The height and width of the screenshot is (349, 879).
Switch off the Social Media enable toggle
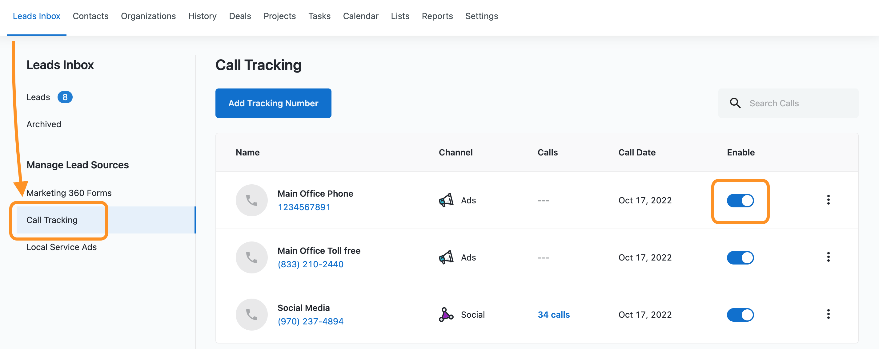point(740,315)
